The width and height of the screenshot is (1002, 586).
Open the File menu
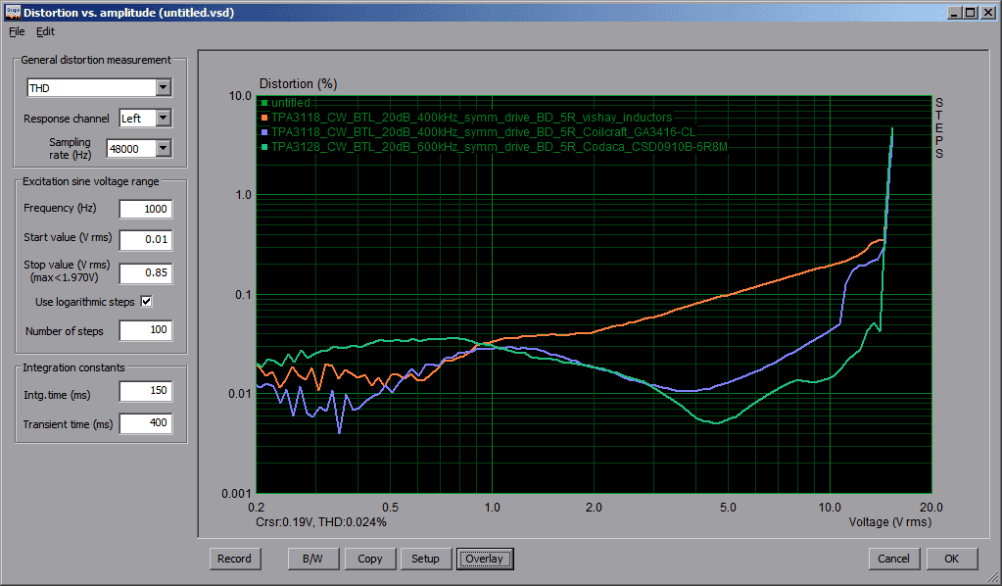tap(16, 31)
